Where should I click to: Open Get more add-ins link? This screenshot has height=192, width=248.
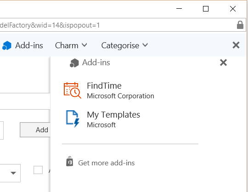click(x=106, y=163)
